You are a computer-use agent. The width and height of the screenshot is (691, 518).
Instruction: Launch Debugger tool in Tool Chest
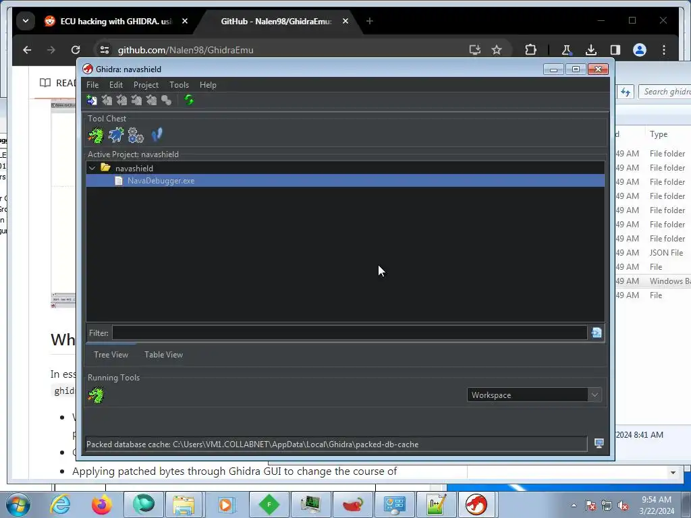click(x=116, y=135)
